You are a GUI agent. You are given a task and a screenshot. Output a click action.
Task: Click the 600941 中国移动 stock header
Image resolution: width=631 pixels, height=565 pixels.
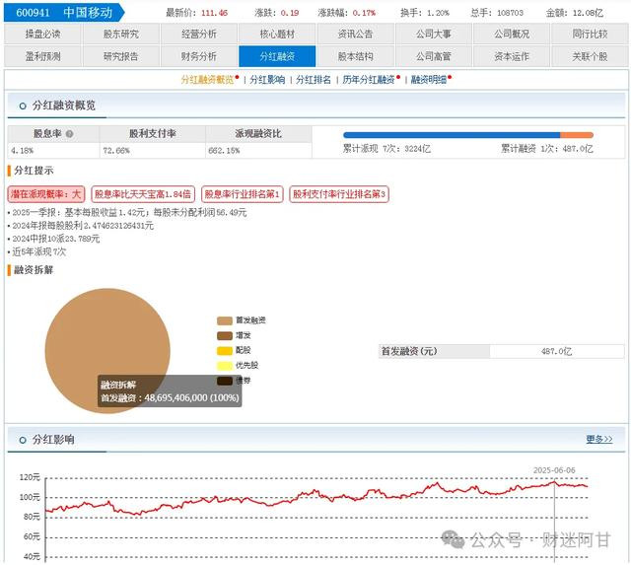pos(64,13)
